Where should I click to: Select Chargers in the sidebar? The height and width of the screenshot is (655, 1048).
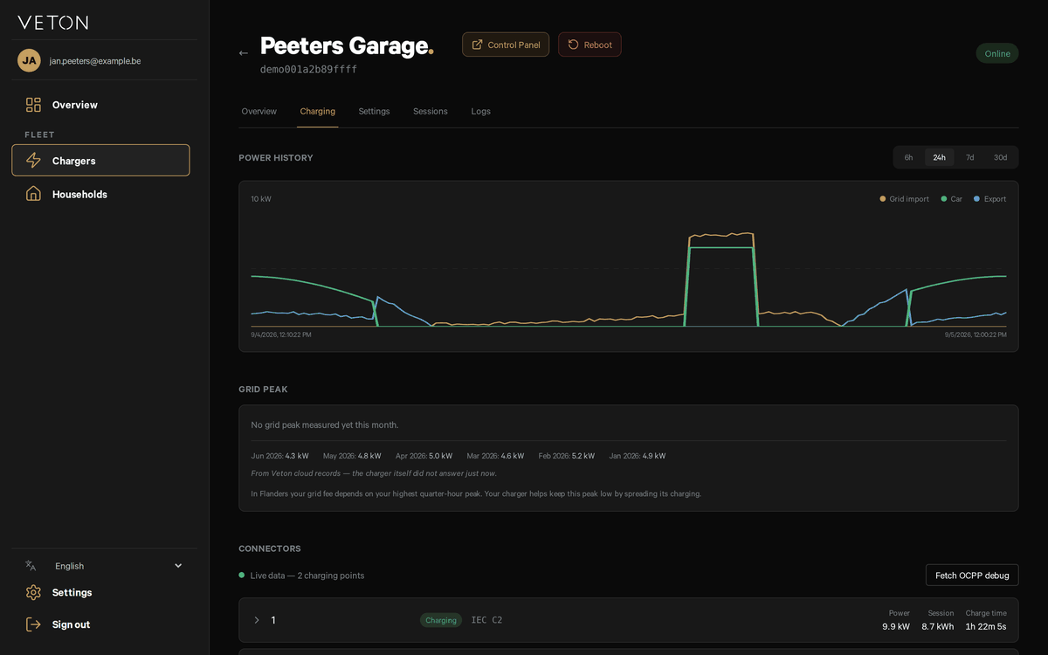(100, 161)
